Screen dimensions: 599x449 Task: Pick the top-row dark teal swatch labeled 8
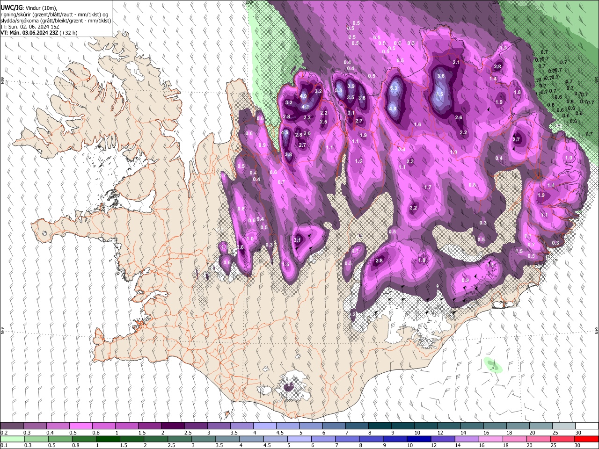point(379,426)
